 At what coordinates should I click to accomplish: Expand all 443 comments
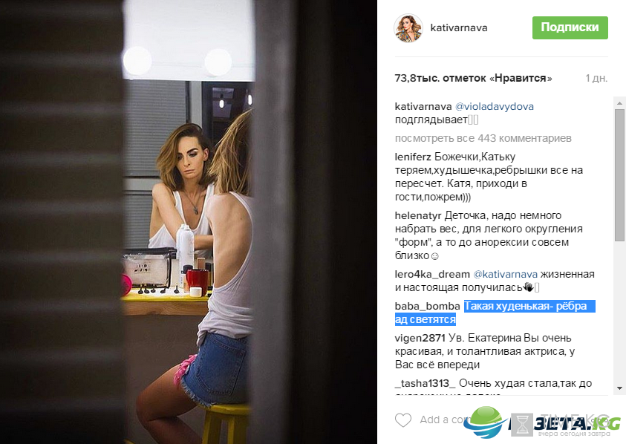pyautogui.click(x=483, y=138)
